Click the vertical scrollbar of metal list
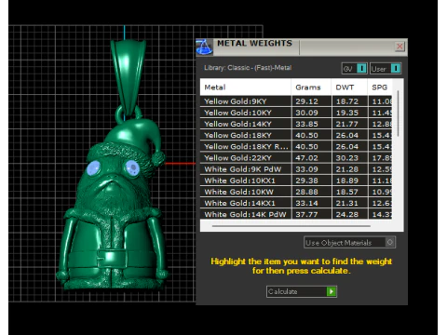 [398, 114]
